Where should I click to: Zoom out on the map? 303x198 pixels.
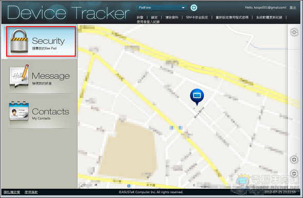pos(294,173)
